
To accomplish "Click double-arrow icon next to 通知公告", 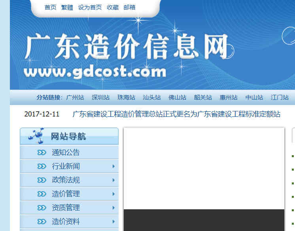I will [x=42, y=152].
